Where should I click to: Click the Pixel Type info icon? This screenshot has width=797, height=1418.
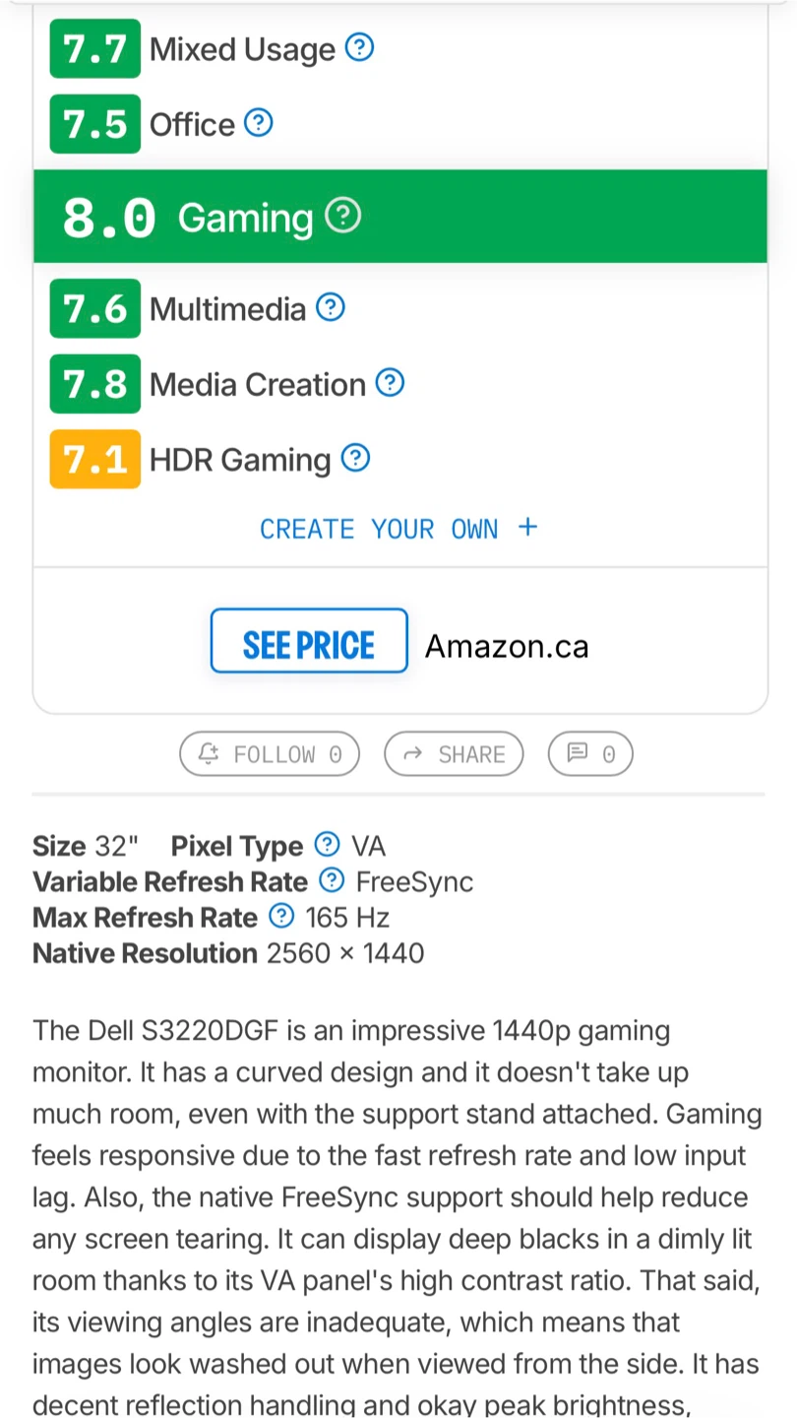coord(327,845)
